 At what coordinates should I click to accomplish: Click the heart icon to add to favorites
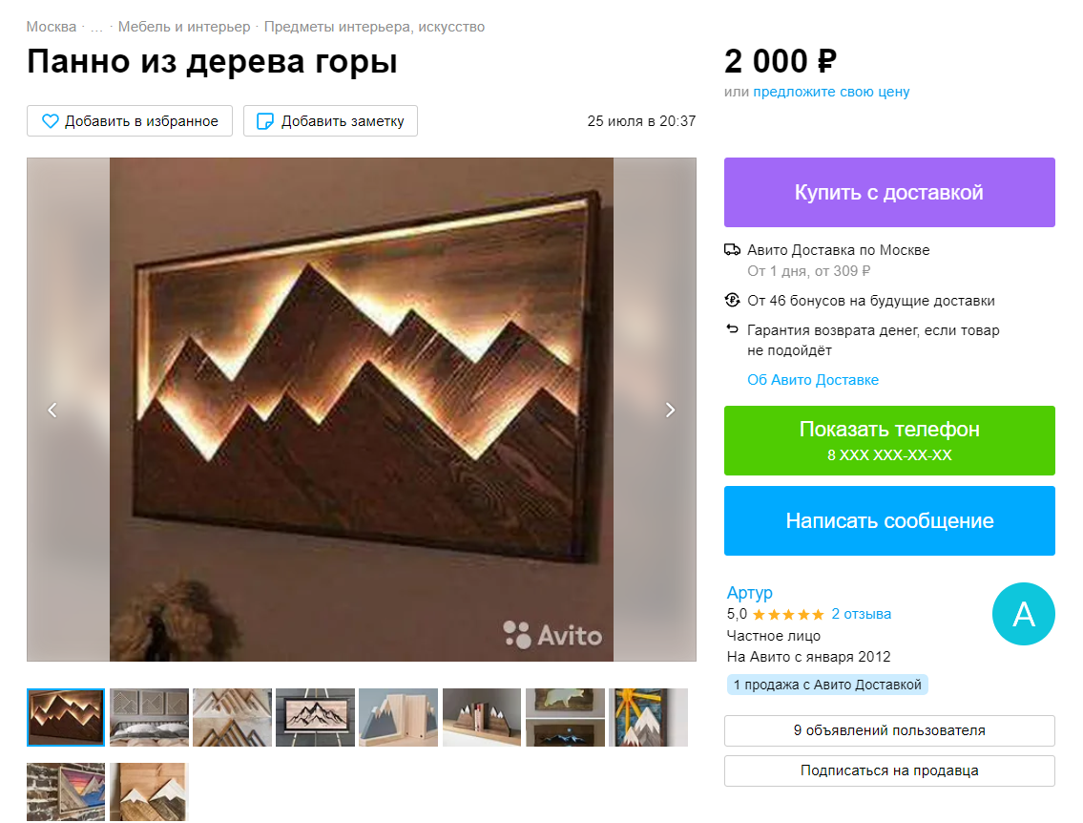pos(51,121)
